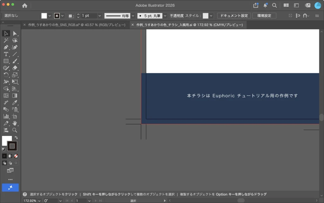The width and height of the screenshot is (324, 203).
Task: Open Change Screen Mode button
Action: point(10,171)
